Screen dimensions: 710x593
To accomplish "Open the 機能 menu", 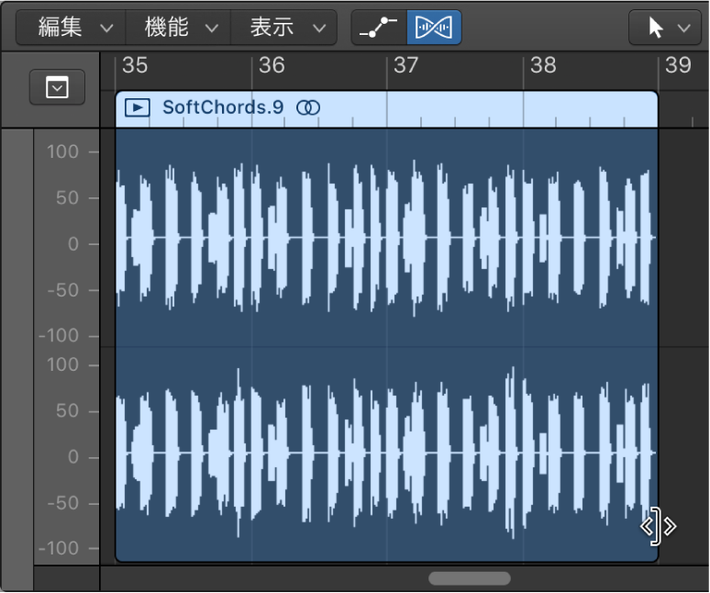I will point(178,28).
